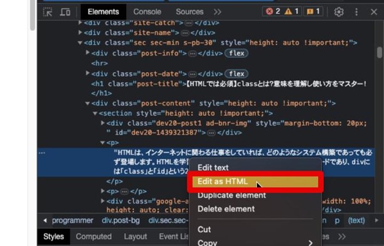This screenshot has height=246, width=384.
Task: Open the Styles pane tab
Action: 53,237
